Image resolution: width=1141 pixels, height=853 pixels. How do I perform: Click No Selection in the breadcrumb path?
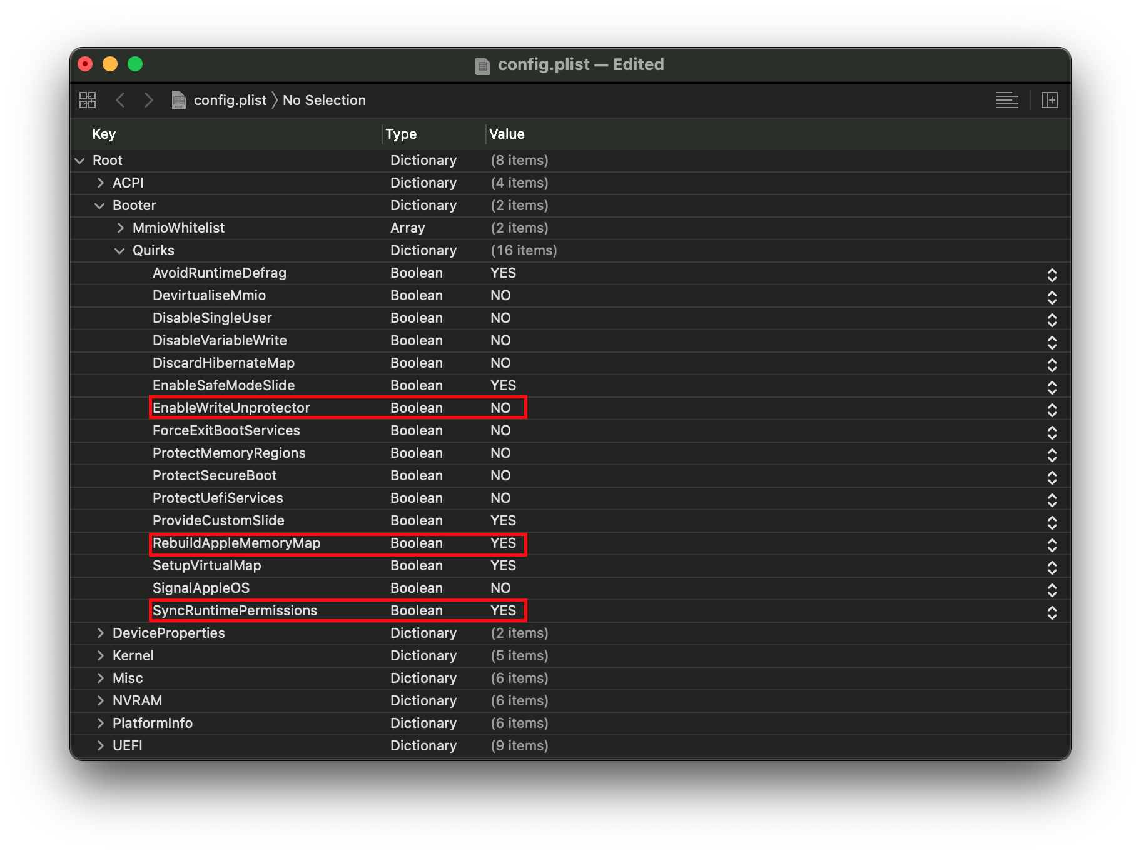tap(324, 100)
